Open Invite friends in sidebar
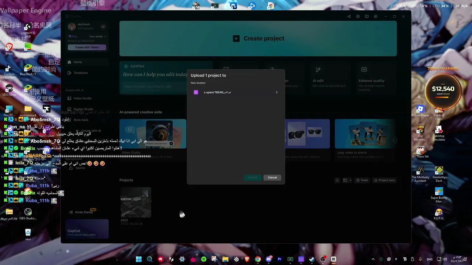The width and height of the screenshot is (472, 265). click(84, 212)
